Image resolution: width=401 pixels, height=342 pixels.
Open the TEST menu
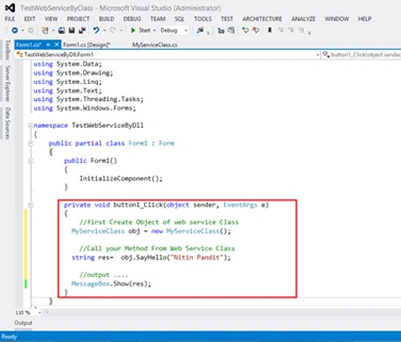[x=227, y=19]
